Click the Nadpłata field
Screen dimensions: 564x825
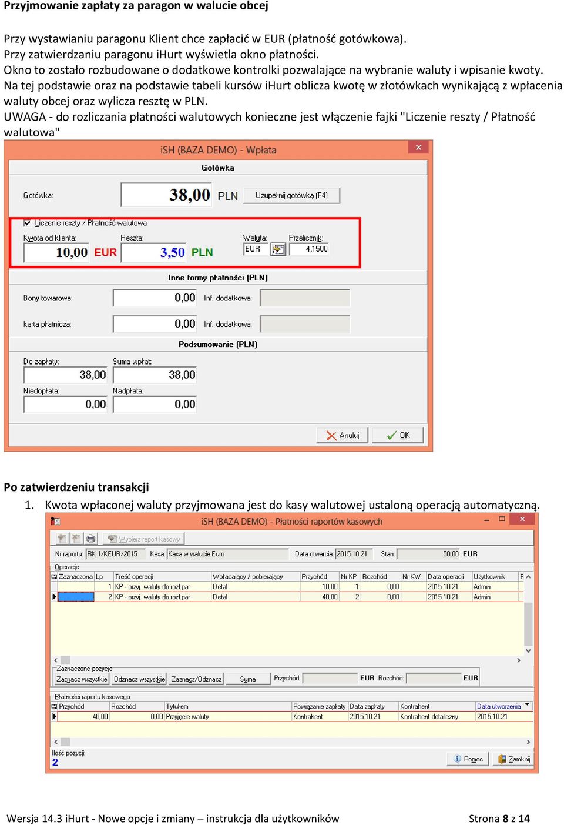click(x=155, y=405)
